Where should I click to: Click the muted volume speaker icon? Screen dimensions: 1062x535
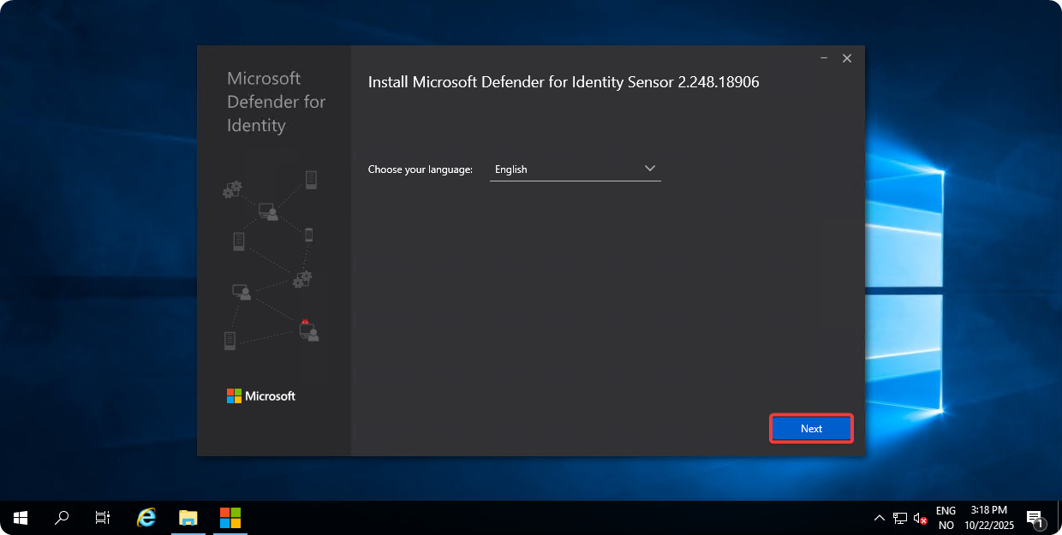[921, 519]
